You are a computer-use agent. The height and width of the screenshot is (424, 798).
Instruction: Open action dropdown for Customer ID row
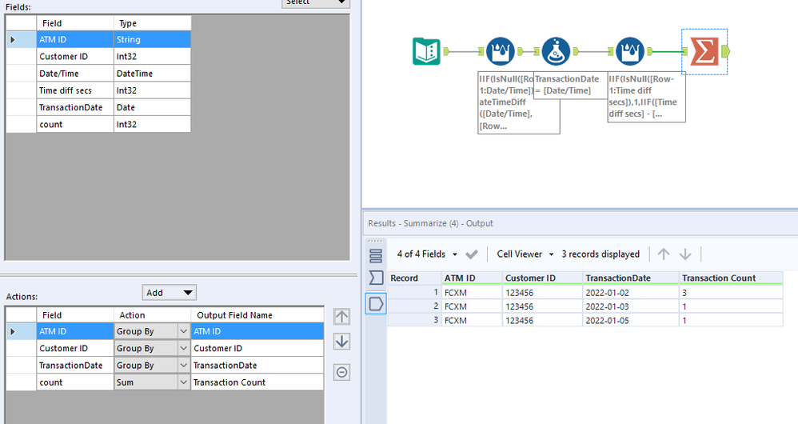pos(184,348)
